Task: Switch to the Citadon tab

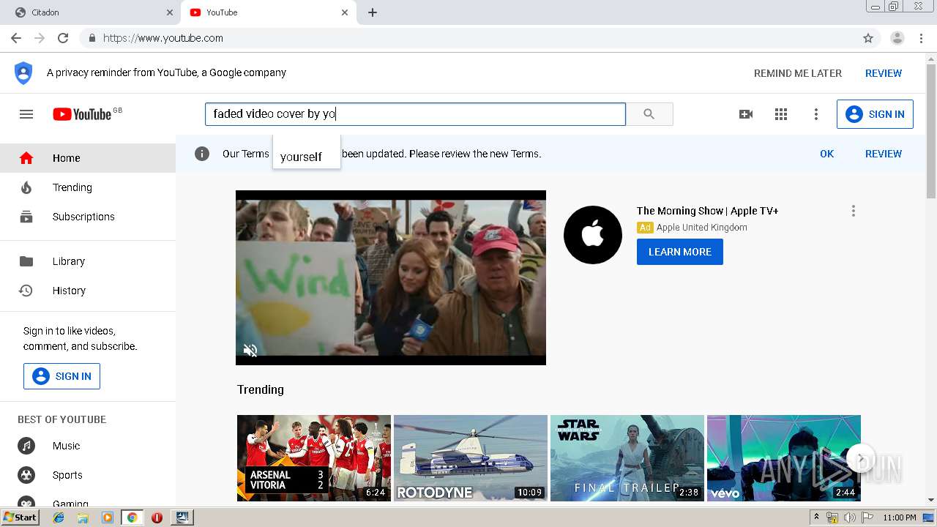Action: (x=93, y=12)
